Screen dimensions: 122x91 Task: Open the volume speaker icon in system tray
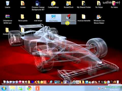click(x=105, y=88)
